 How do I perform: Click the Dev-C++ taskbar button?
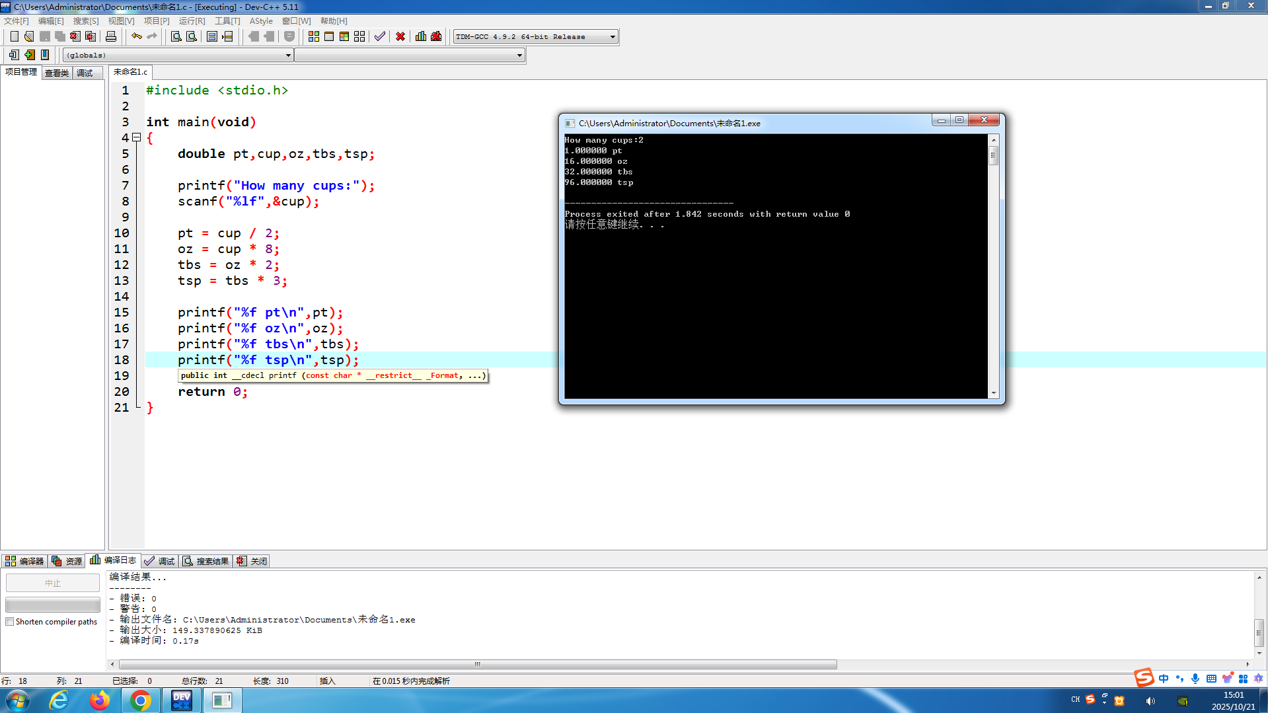[x=181, y=700]
